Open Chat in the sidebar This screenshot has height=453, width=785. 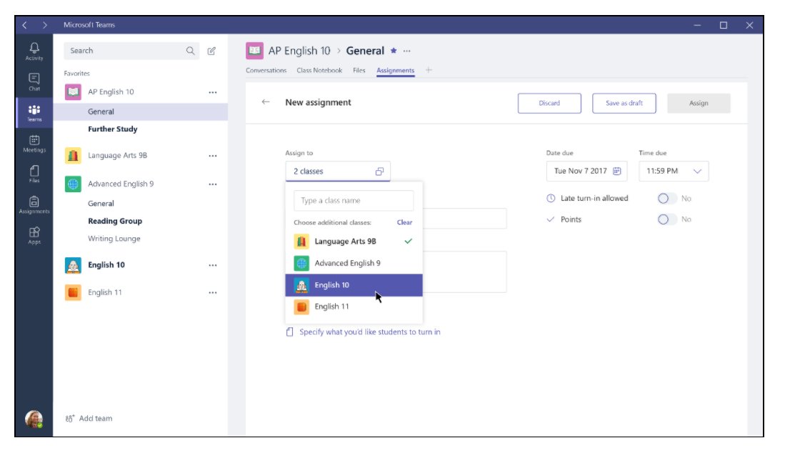point(34,81)
